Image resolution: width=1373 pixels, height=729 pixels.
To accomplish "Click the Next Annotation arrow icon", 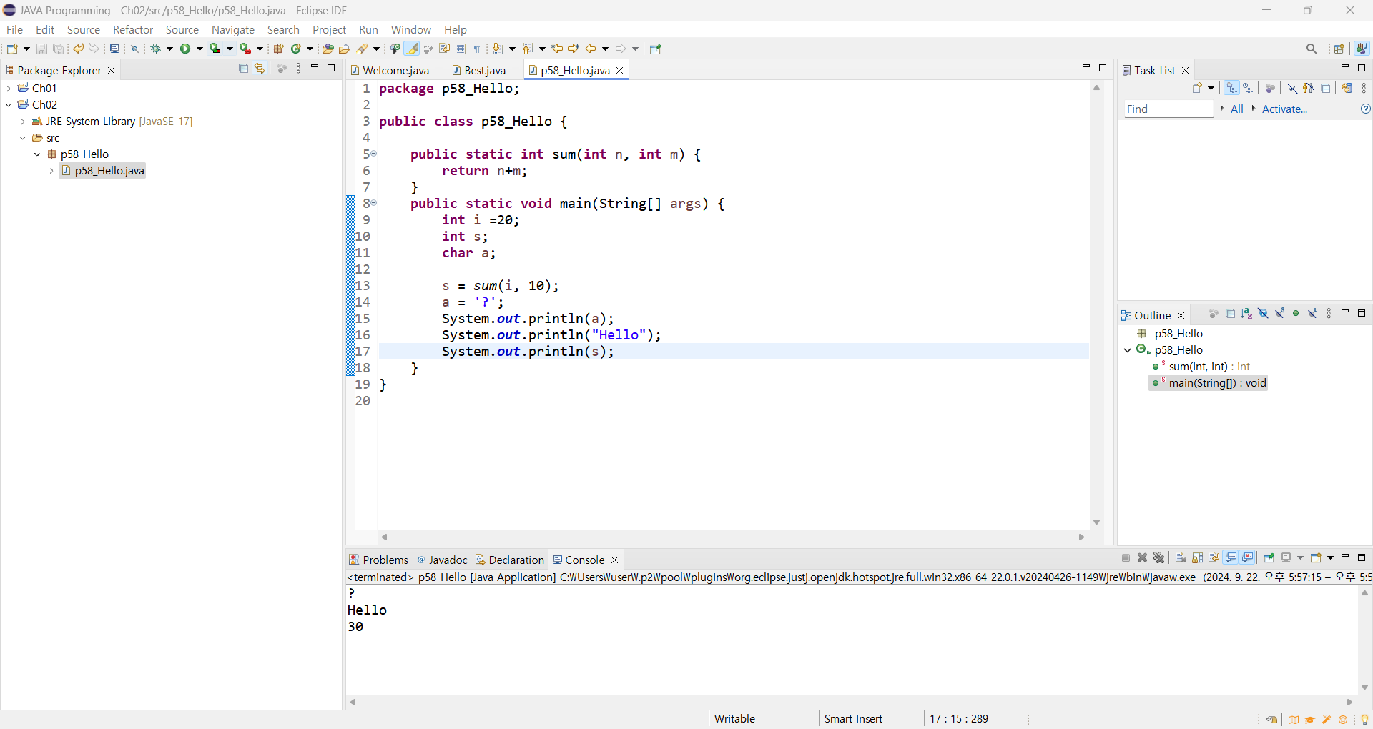I will pos(498,49).
